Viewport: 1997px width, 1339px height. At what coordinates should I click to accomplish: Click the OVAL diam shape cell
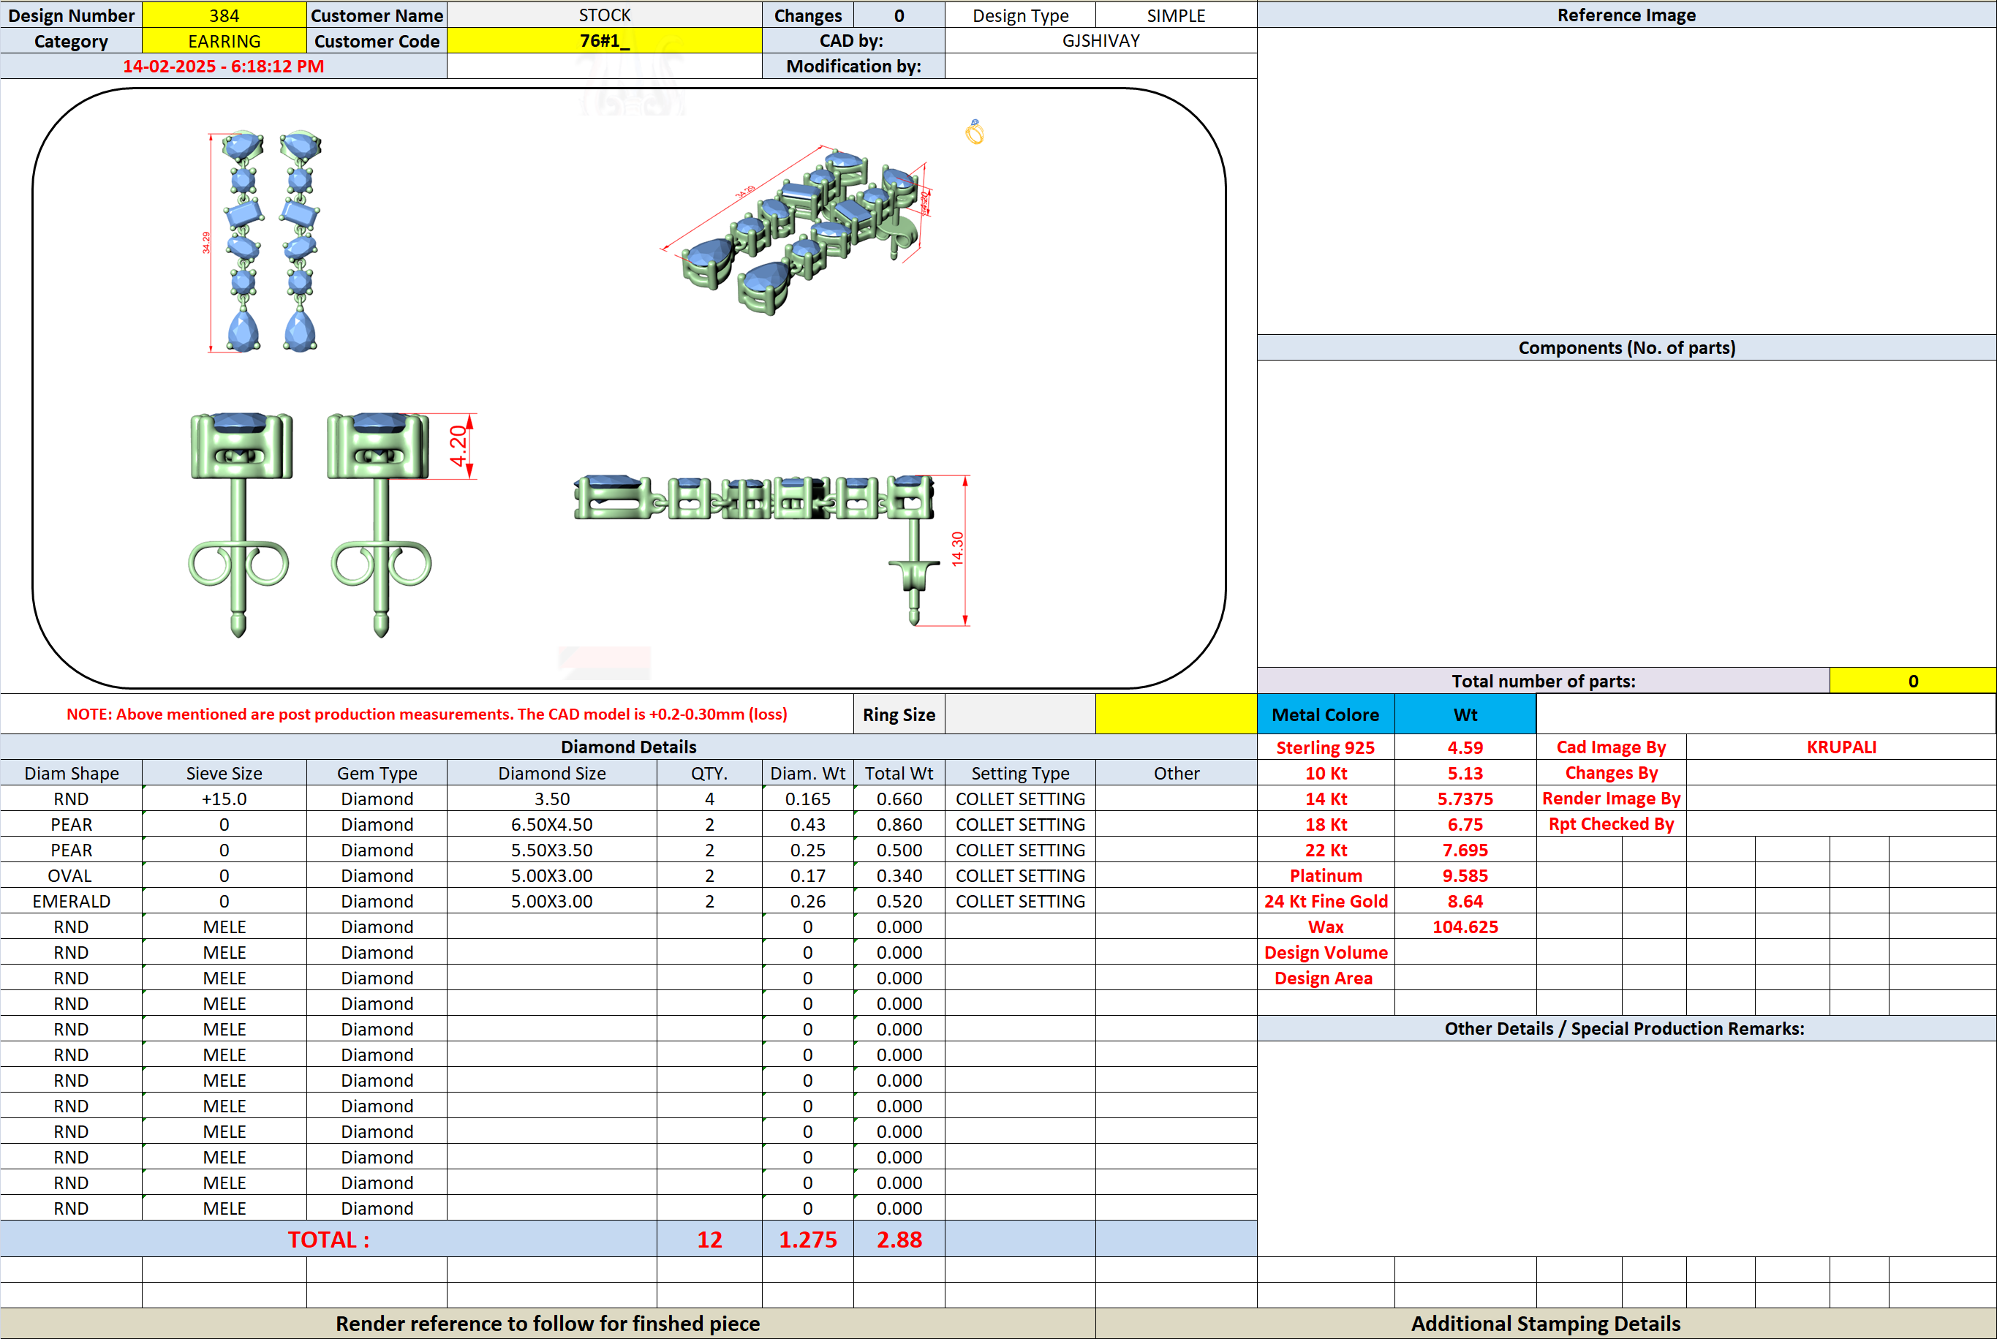71,875
